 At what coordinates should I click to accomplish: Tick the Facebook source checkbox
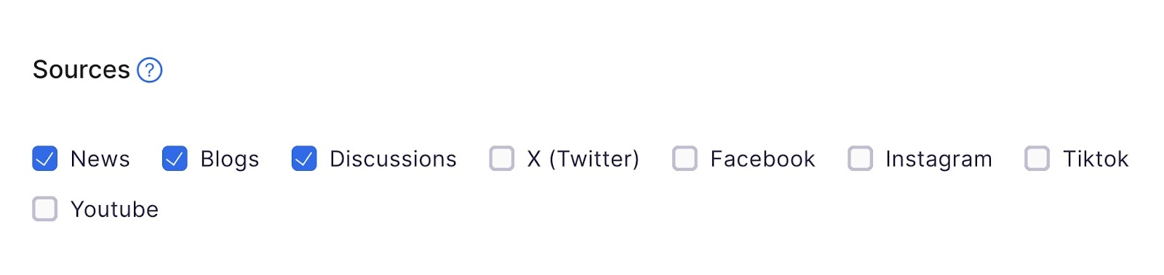pyautogui.click(x=685, y=159)
